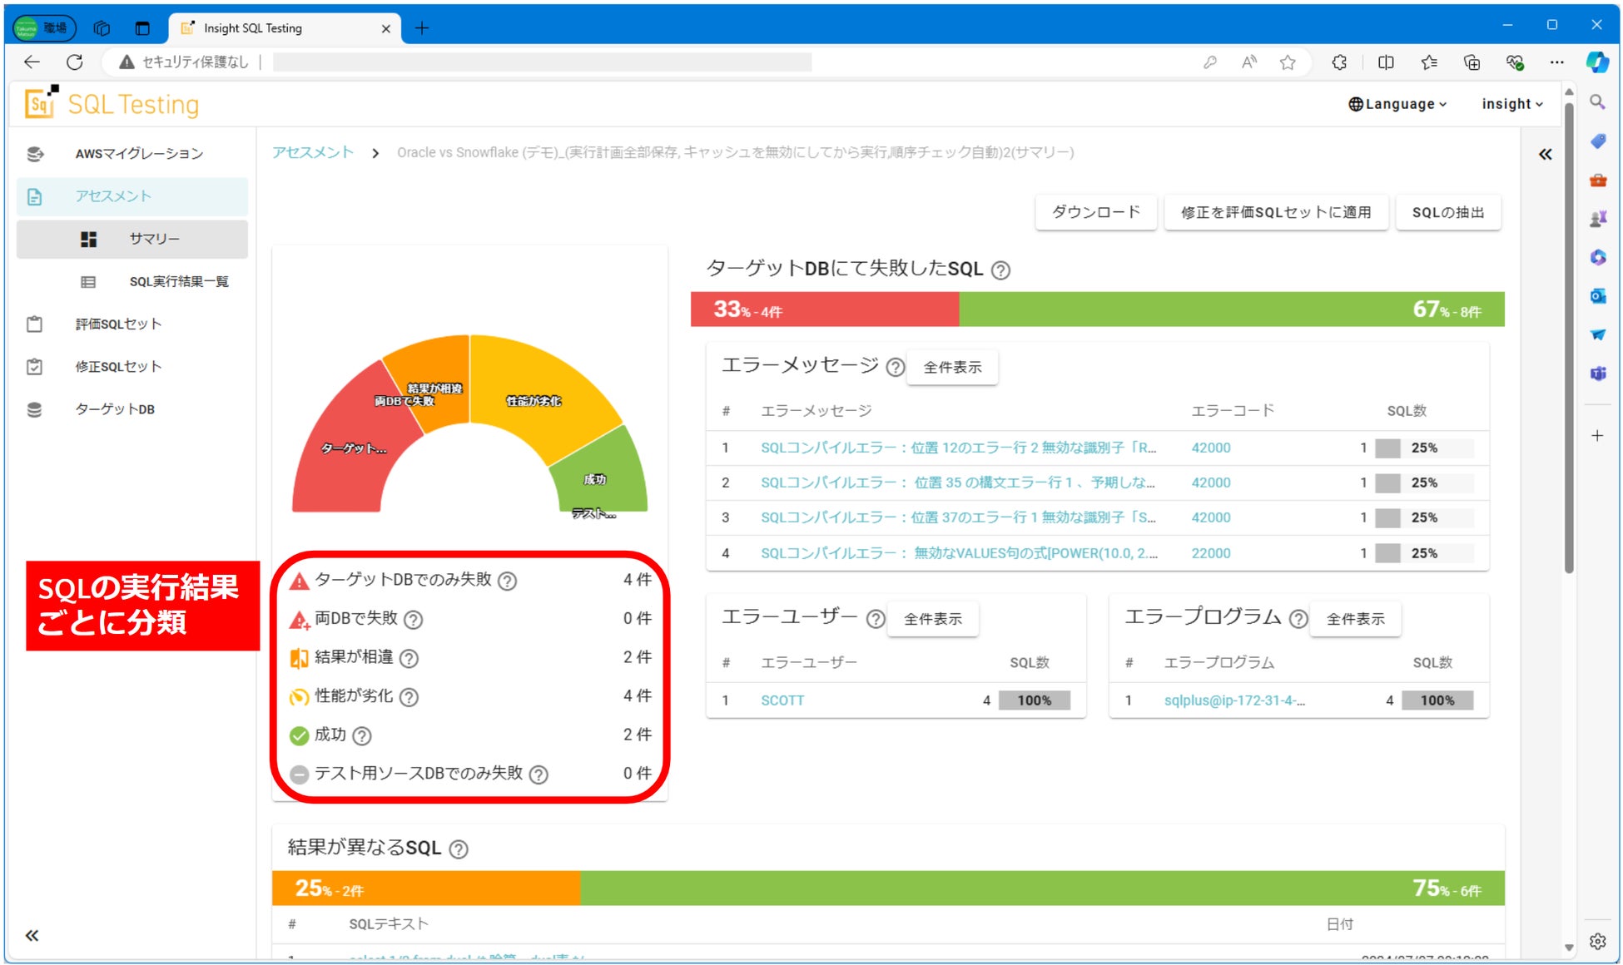This screenshot has width=1623, height=965.
Task: Click the SCOTT error user link
Action: [782, 700]
